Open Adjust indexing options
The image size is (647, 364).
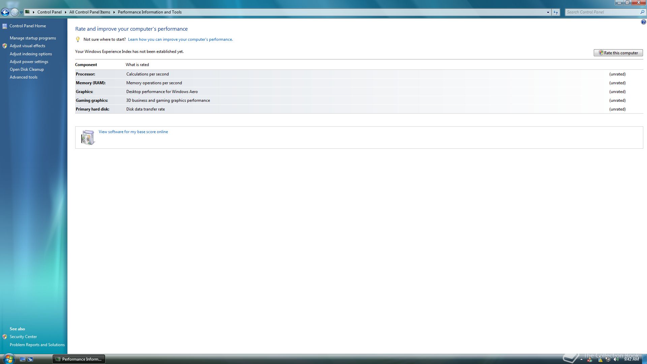(x=31, y=54)
